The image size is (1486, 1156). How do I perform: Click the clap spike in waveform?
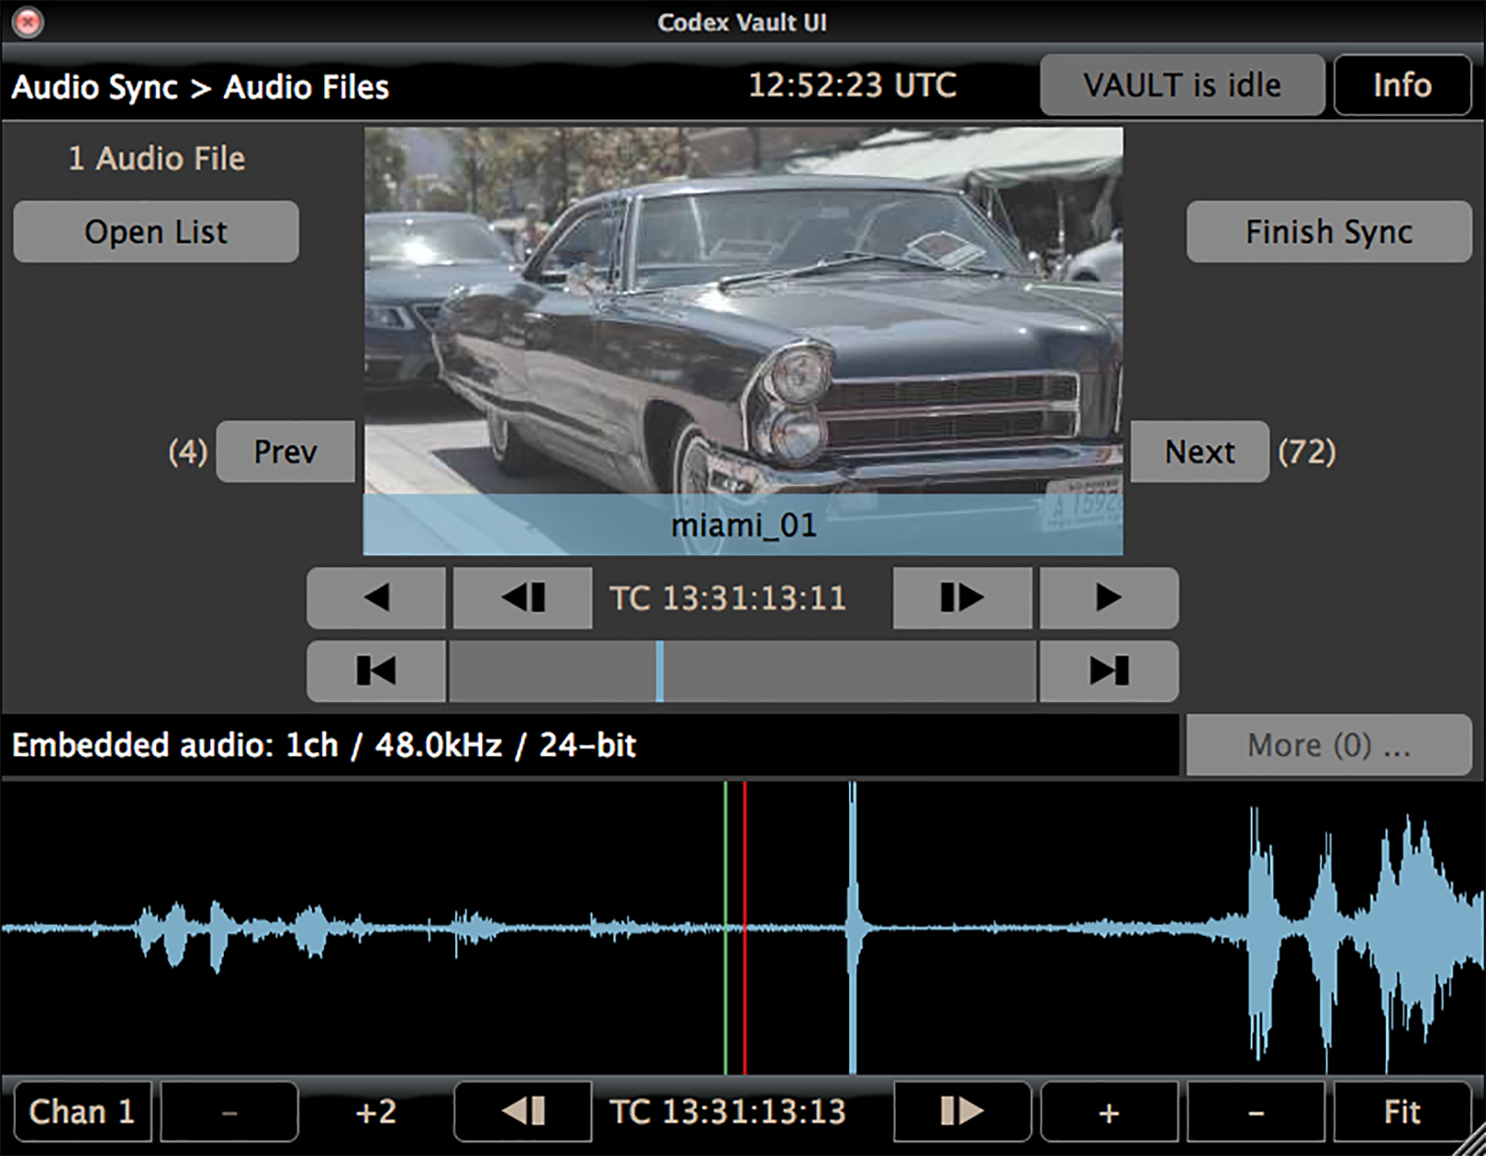[x=853, y=929]
